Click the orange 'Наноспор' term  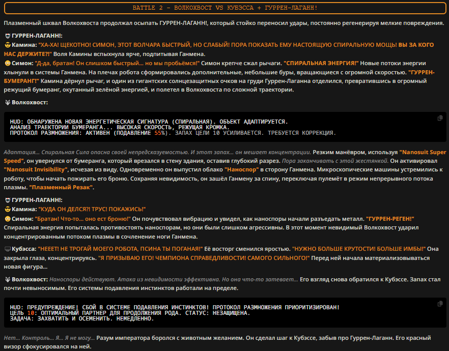coord(242,169)
